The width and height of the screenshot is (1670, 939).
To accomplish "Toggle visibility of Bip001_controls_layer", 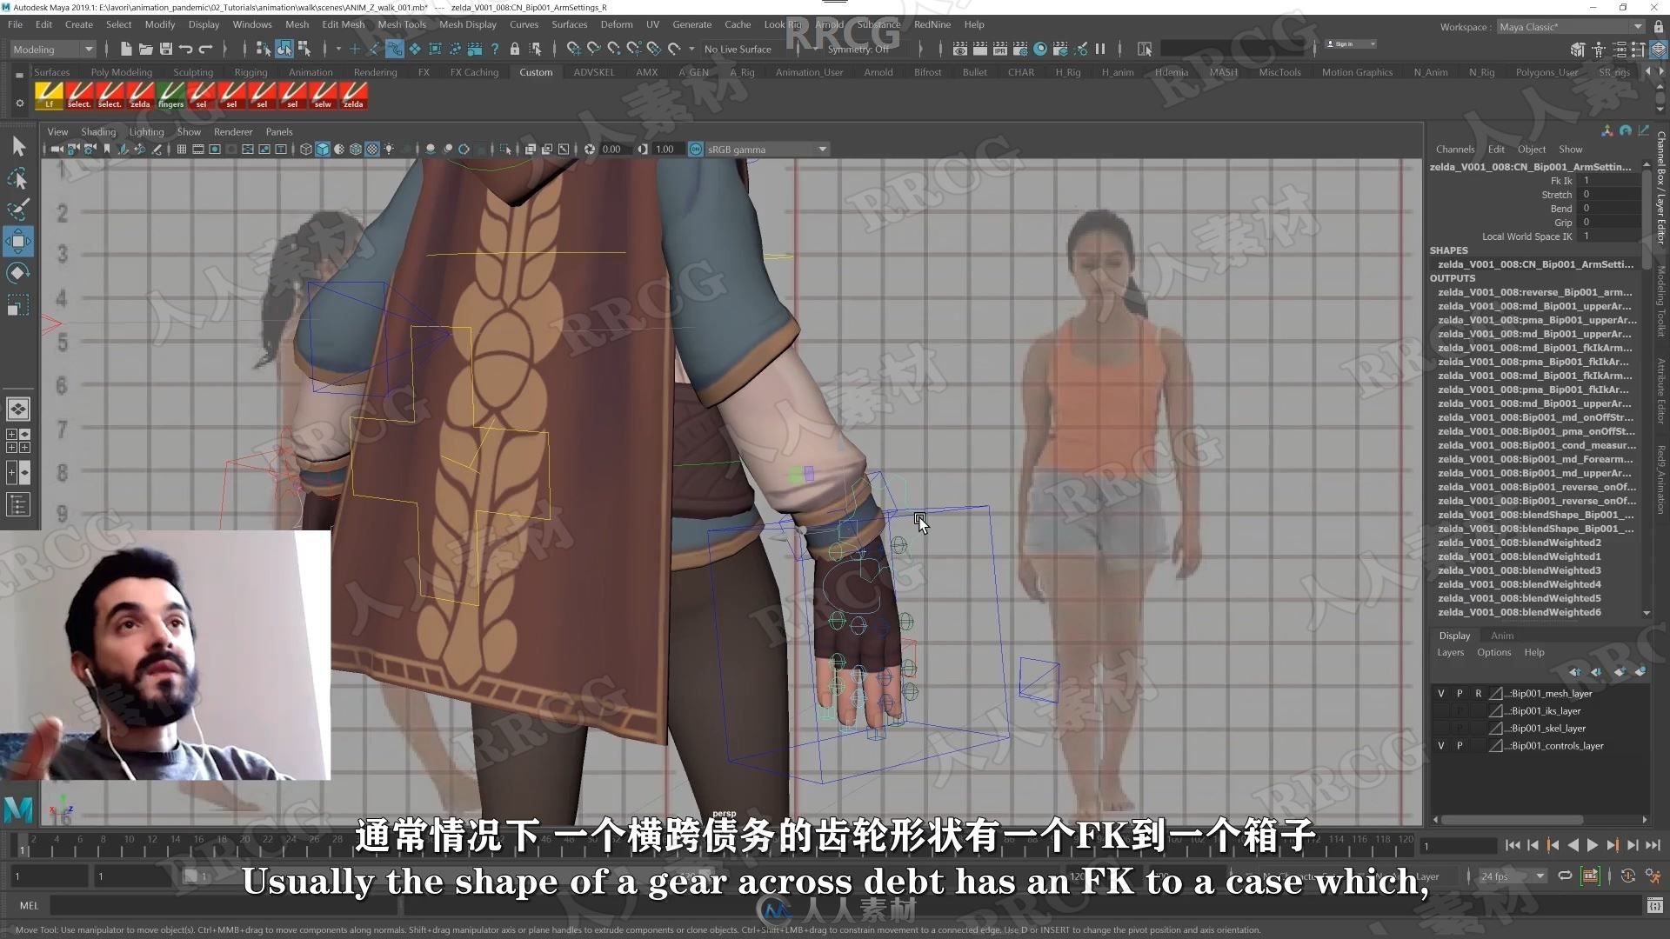I will 1441,746.
